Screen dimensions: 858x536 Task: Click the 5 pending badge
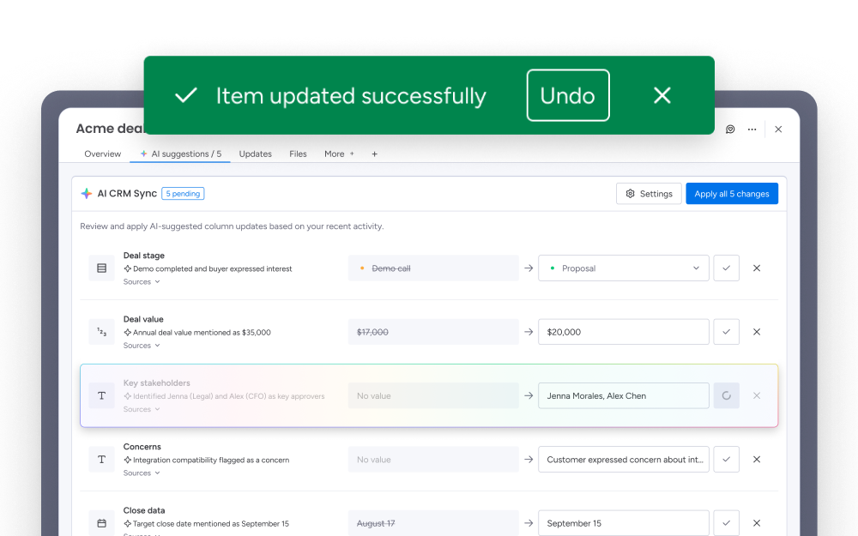click(x=183, y=194)
